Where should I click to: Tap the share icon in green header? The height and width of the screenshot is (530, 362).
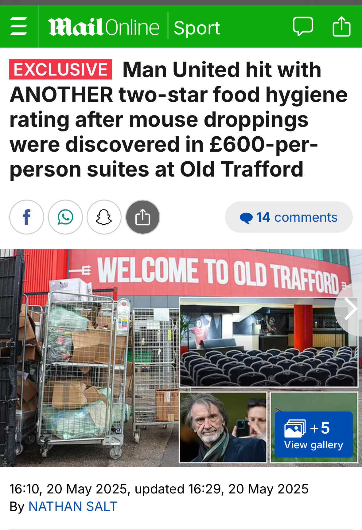coord(341,26)
